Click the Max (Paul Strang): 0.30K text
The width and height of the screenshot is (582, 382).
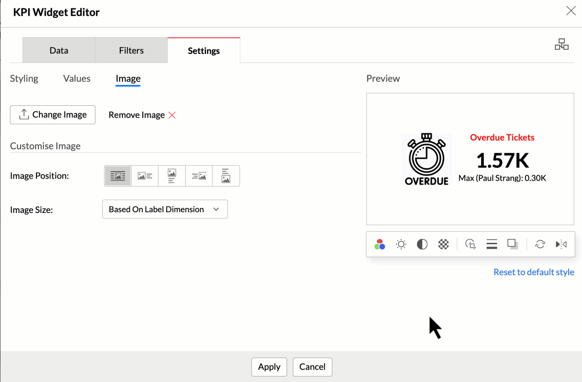[x=502, y=178]
